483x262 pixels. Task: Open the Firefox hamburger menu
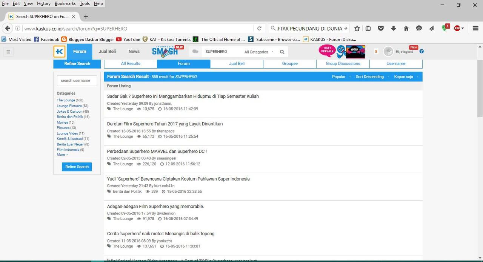coord(475,28)
